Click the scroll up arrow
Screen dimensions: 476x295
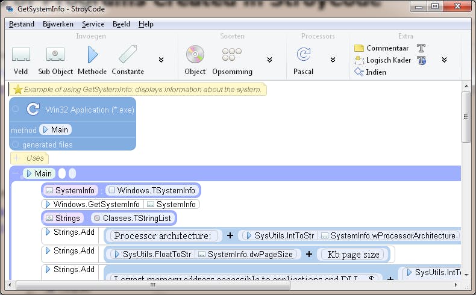pos(466,86)
